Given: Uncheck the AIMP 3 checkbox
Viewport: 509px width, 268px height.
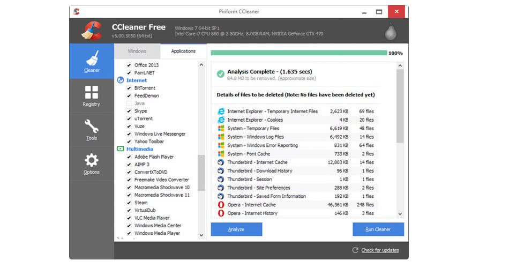Looking at the screenshot, I should click(129, 165).
